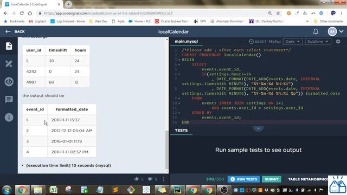
Task: Click the orange circle extension icon
Action: pyautogui.click(x=288, y=13)
